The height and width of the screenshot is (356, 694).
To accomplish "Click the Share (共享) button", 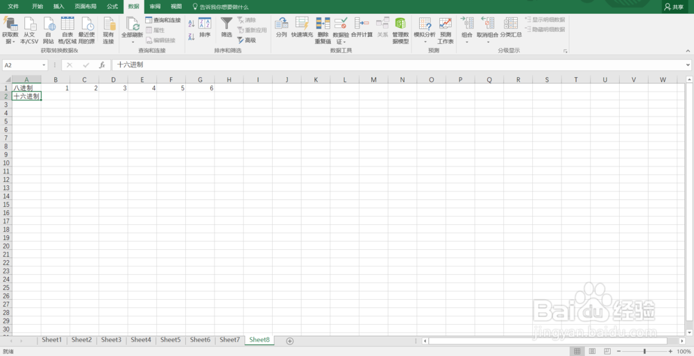I will pyautogui.click(x=674, y=7).
